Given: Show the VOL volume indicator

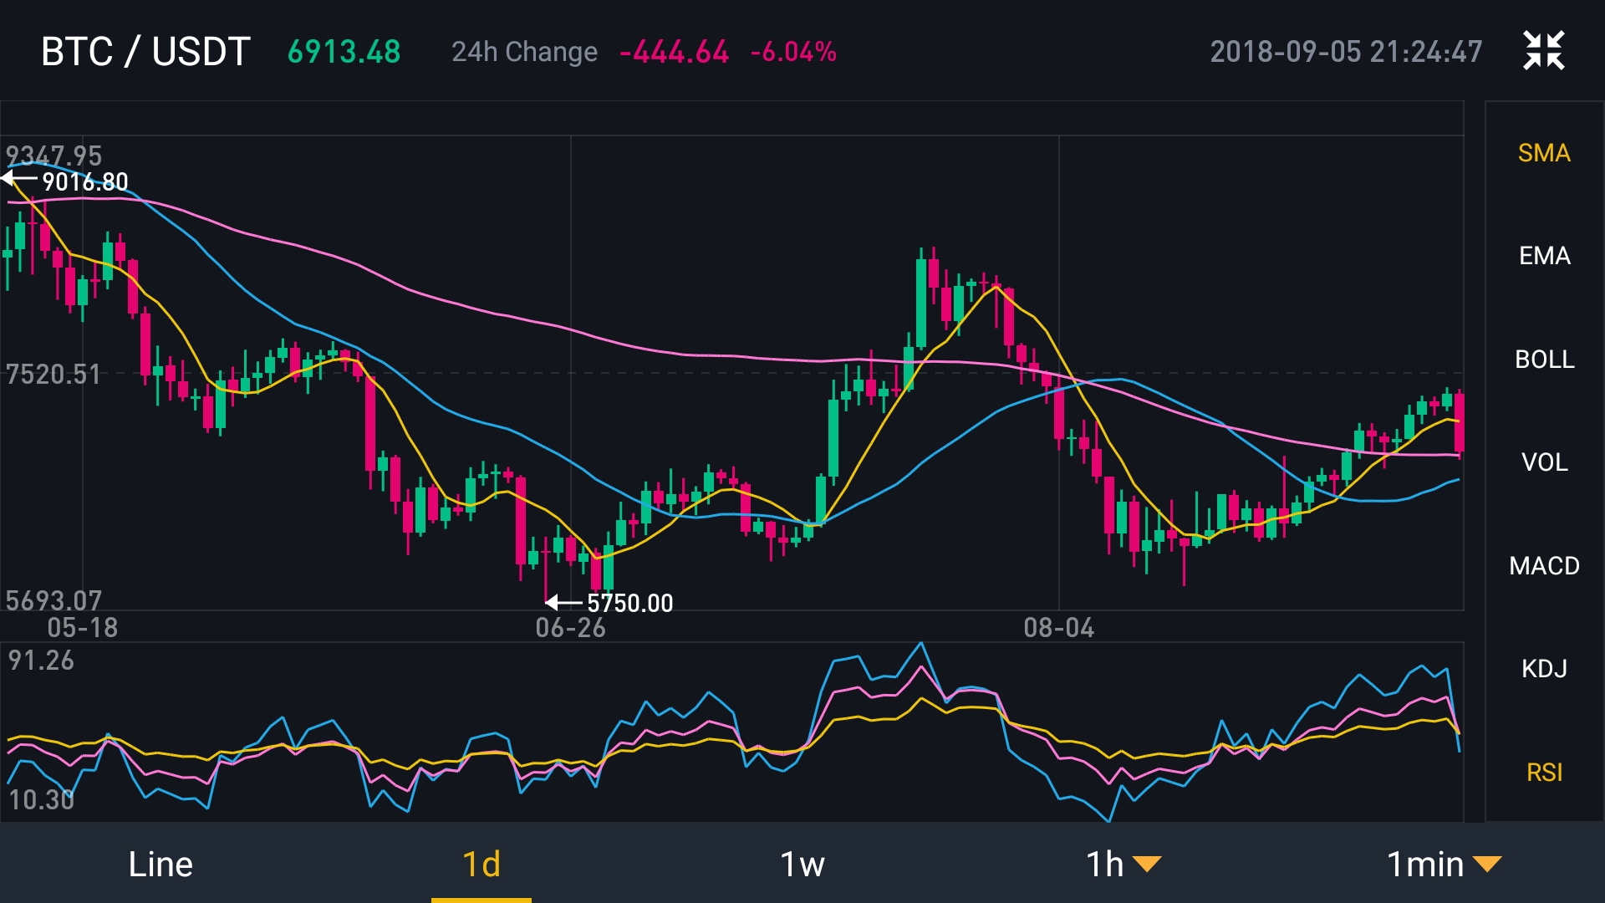Looking at the screenshot, I should tap(1544, 462).
